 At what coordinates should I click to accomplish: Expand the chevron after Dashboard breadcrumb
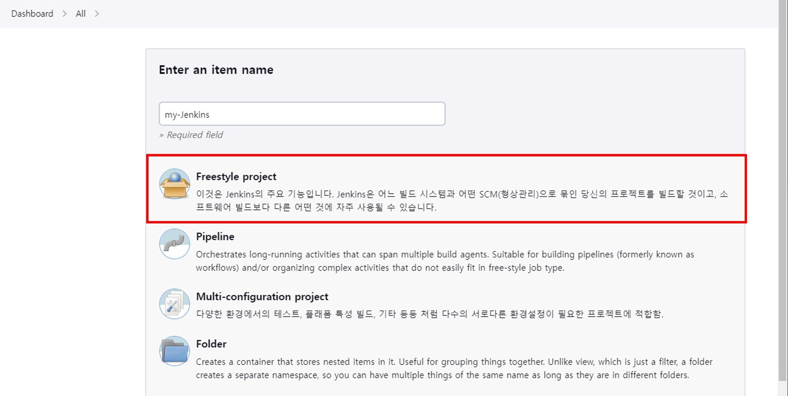tap(65, 14)
